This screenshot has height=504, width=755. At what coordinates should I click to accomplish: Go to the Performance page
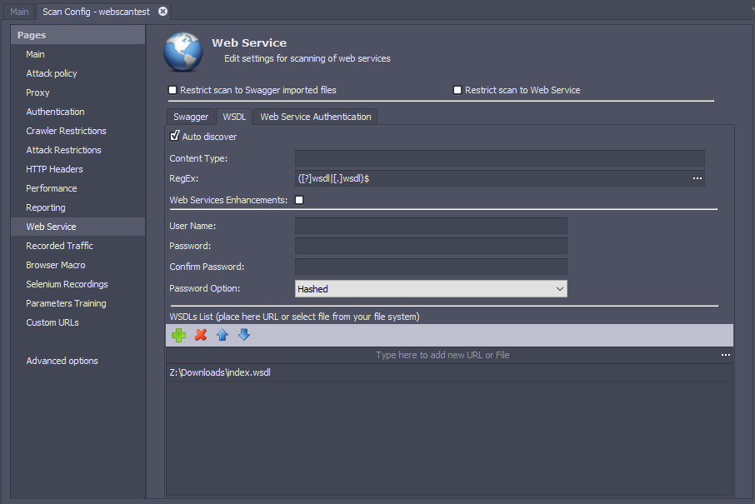point(78,189)
